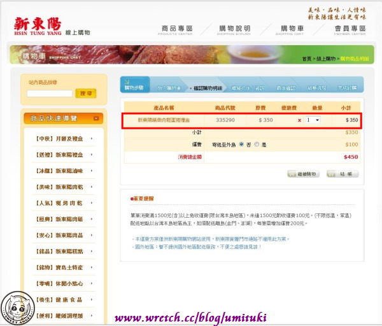Click total amount $450
The width and height of the screenshot is (382, 326).
click(351, 157)
